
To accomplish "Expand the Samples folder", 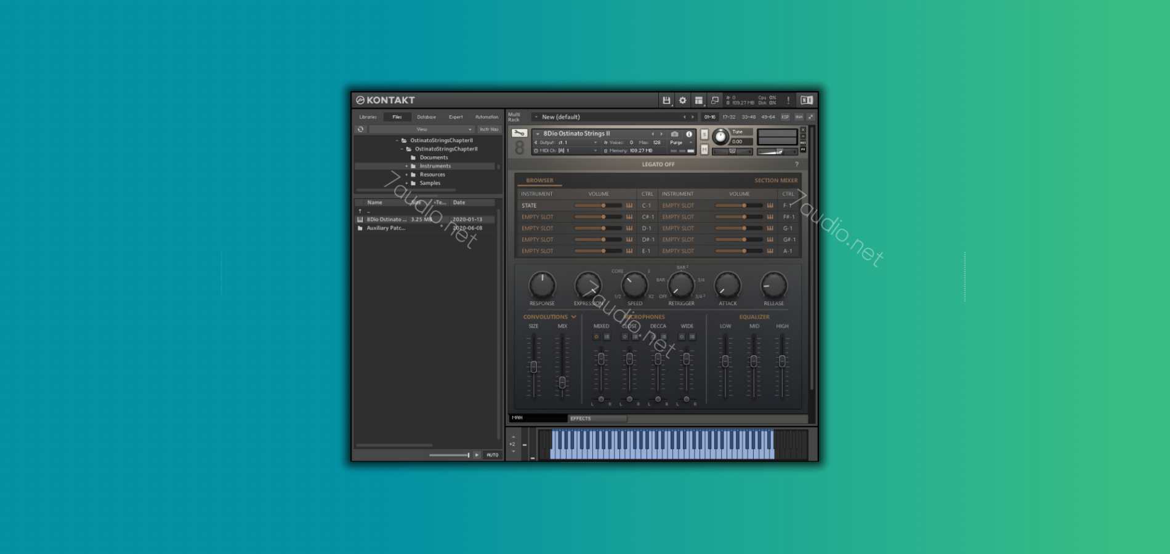I will pyautogui.click(x=406, y=183).
